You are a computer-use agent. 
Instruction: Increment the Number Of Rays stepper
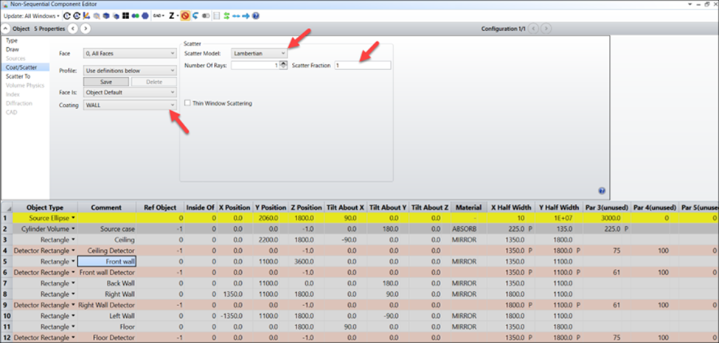(x=284, y=63)
